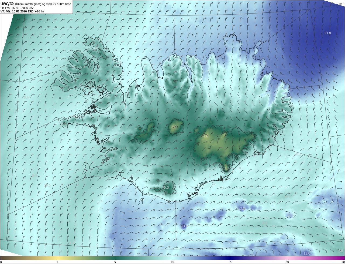Click the '1' tick on the color scale
Viewport: 345px width, 264px height.
58,262
